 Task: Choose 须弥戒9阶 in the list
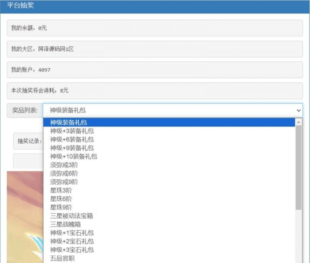click(x=64, y=182)
